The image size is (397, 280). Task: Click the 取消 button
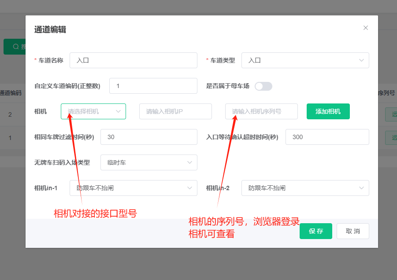coord(352,231)
